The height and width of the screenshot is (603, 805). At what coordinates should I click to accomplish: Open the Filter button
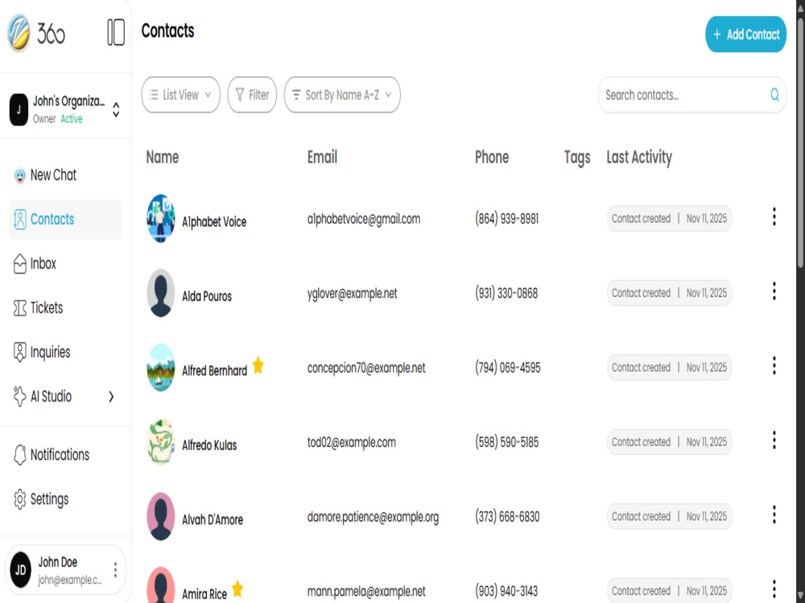(252, 95)
